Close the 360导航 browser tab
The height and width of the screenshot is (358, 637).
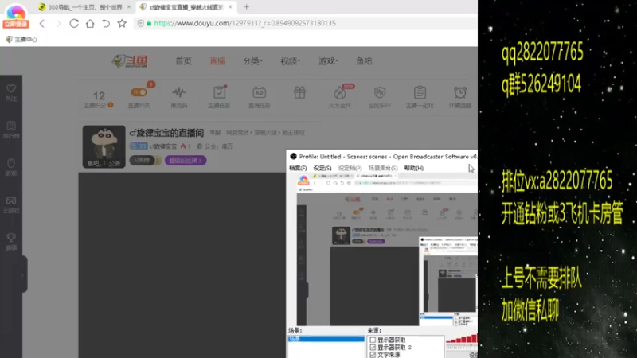[129, 7]
